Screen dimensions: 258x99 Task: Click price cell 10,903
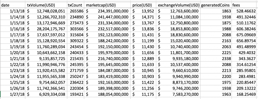(x=143, y=77)
